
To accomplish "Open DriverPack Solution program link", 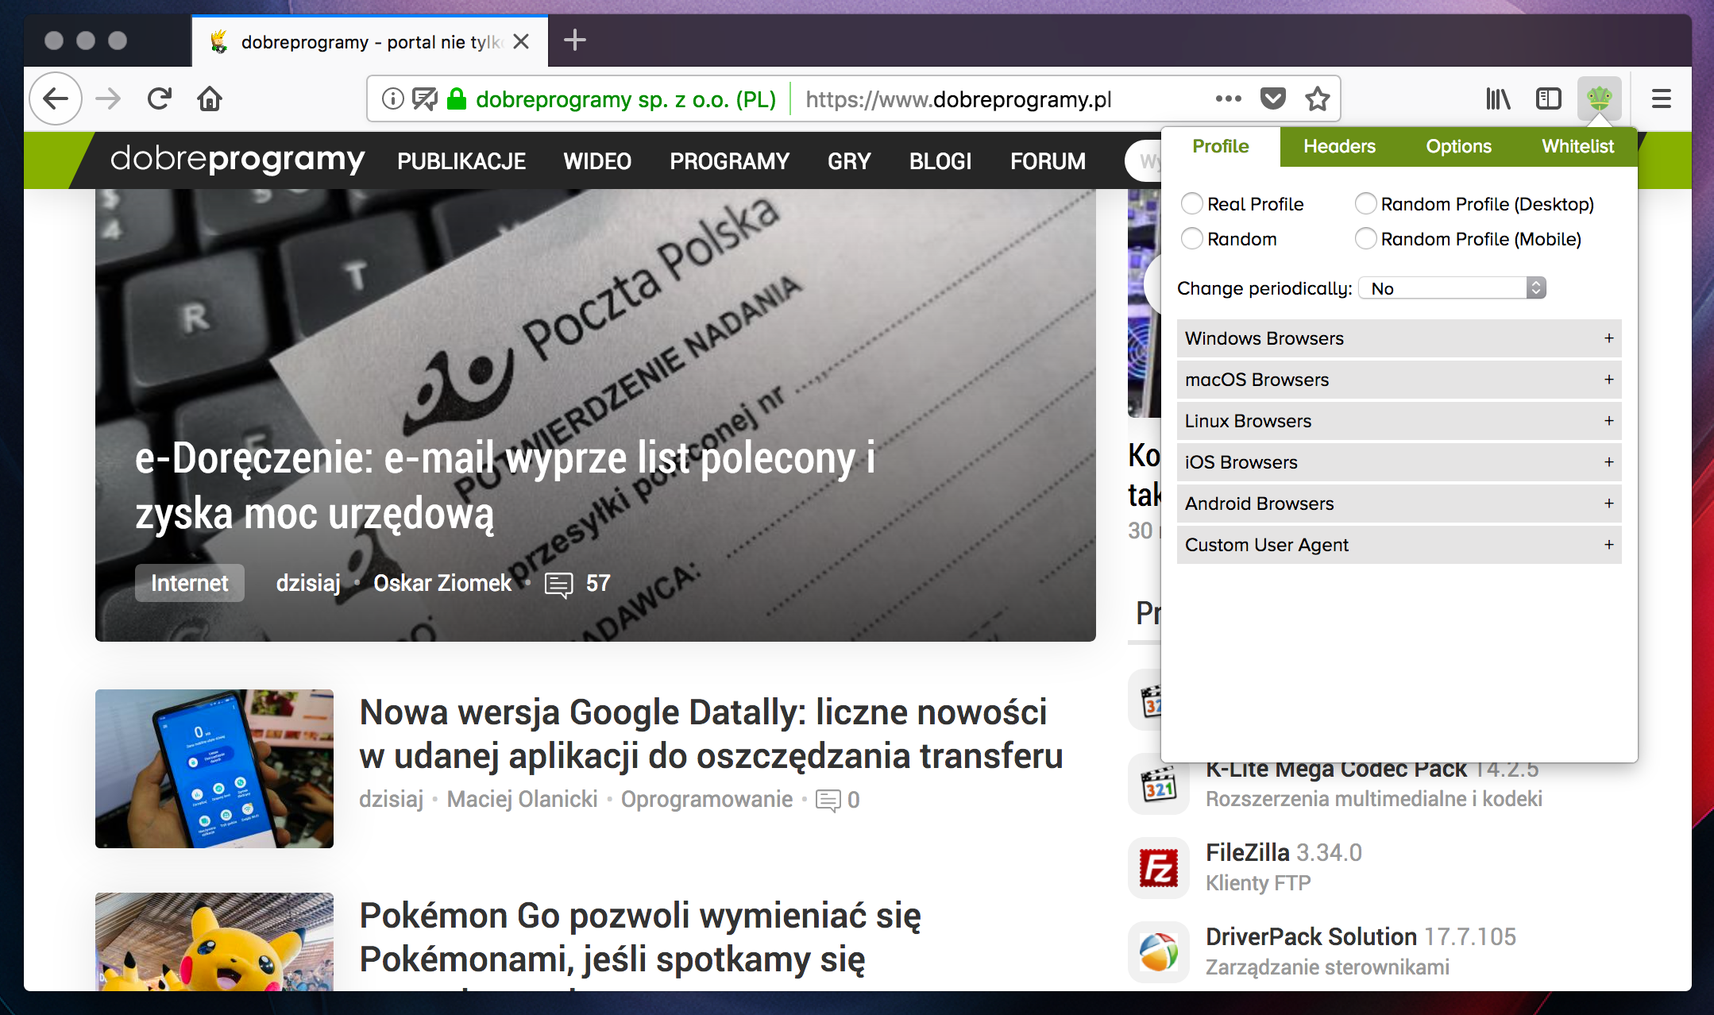I will (1361, 937).
